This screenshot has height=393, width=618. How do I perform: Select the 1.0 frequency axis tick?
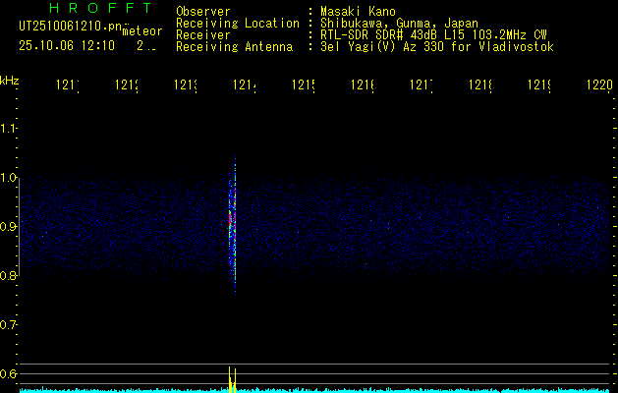pyautogui.click(x=9, y=178)
